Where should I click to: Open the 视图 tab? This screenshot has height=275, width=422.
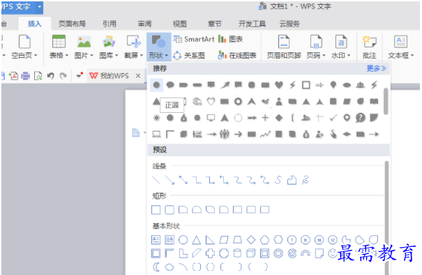point(179,24)
